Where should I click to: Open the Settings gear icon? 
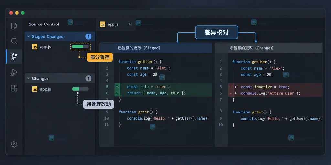coord(14,144)
